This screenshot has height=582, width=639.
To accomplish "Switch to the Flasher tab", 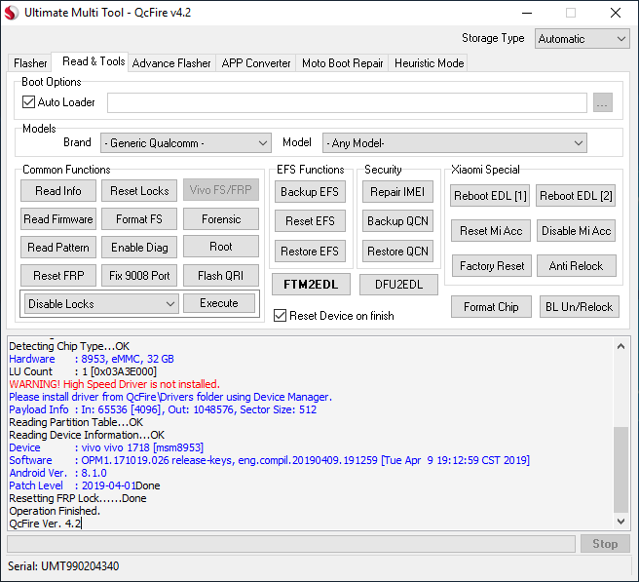I will pyautogui.click(x=30, y=63).
